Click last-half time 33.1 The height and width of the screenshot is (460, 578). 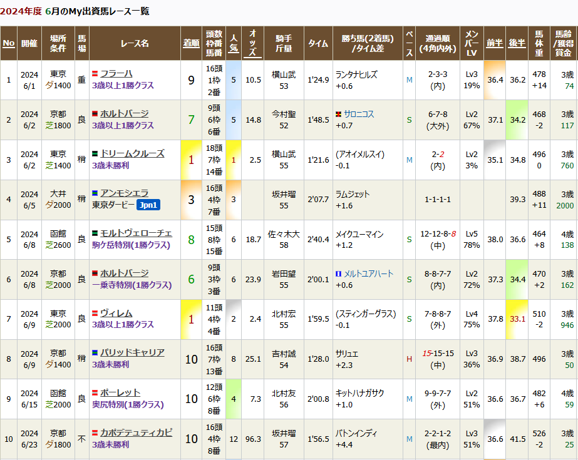click(x=517, y=319)
